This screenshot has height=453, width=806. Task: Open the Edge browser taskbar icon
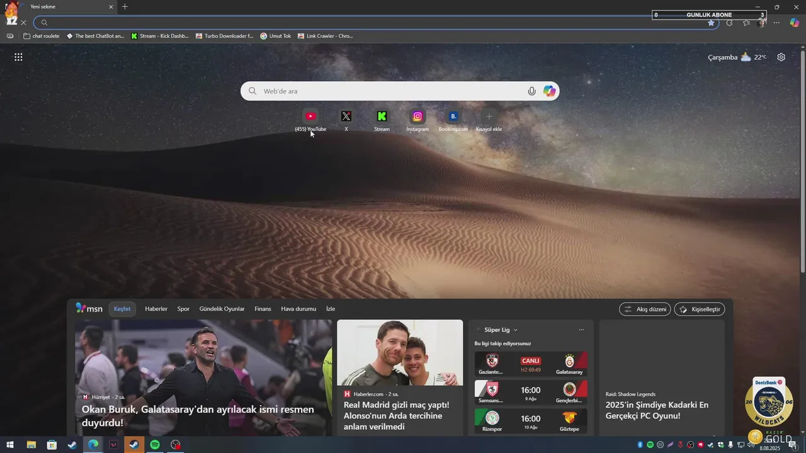93,445
